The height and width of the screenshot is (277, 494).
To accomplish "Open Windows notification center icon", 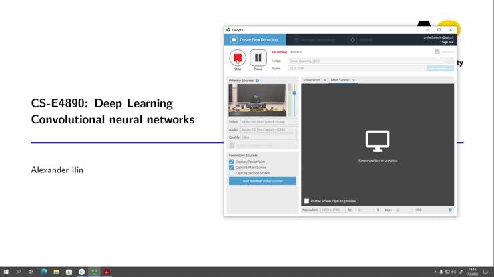I will [485, 272].
